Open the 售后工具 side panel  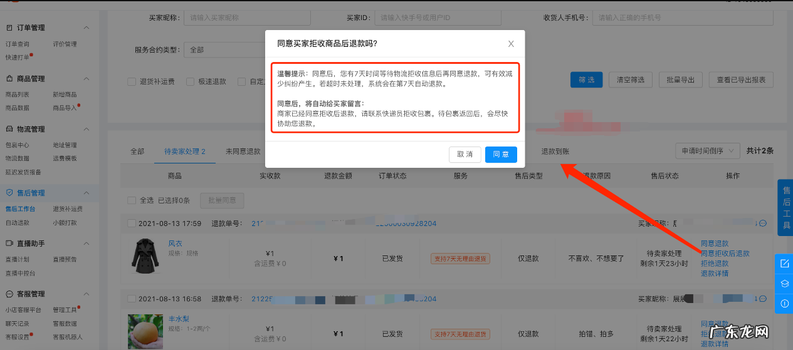[x=785, y=207]
